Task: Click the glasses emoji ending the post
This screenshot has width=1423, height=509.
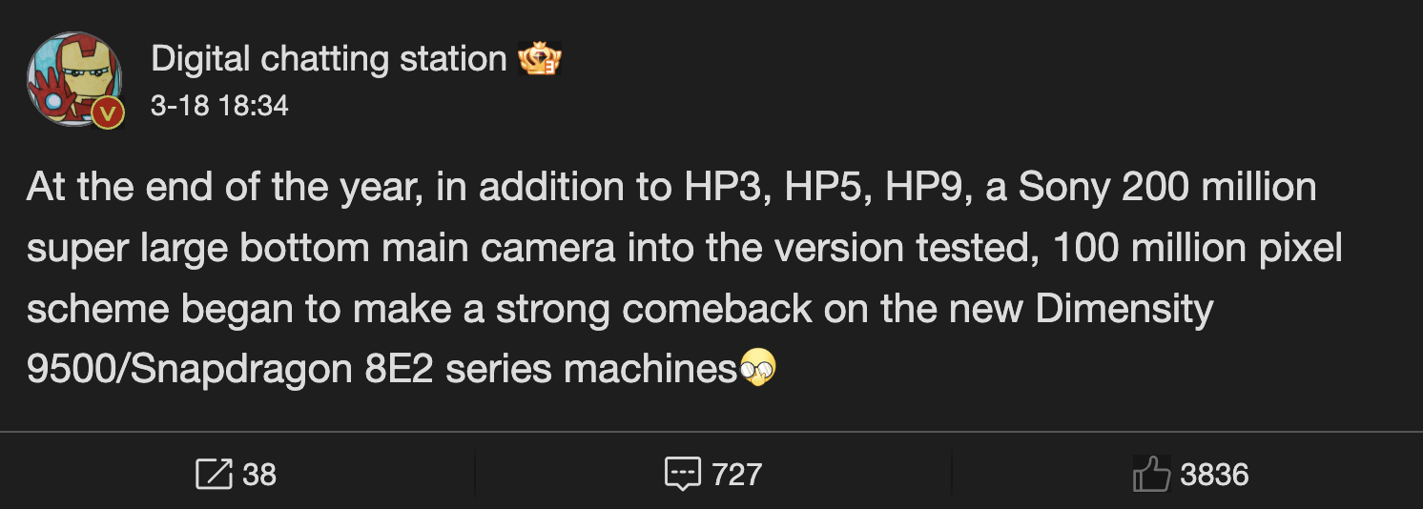Action: click(x=757, y=368)
